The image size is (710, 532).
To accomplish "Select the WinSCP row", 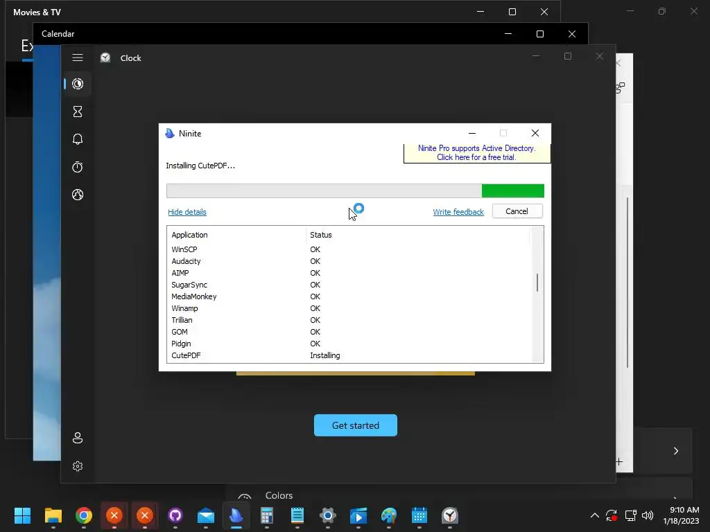I will point(348,249).
